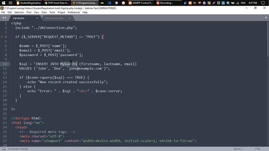Click the mark beside line 4

pos(2,36)
